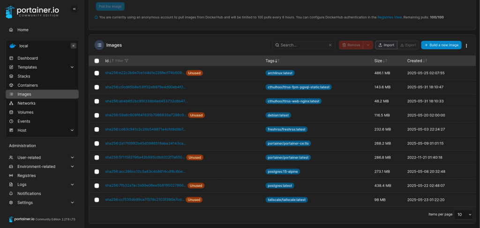The image size is (480, 228).
Task: Open Notifications via the bell icon
Action: pyautogui.click(x=11, y=194)
